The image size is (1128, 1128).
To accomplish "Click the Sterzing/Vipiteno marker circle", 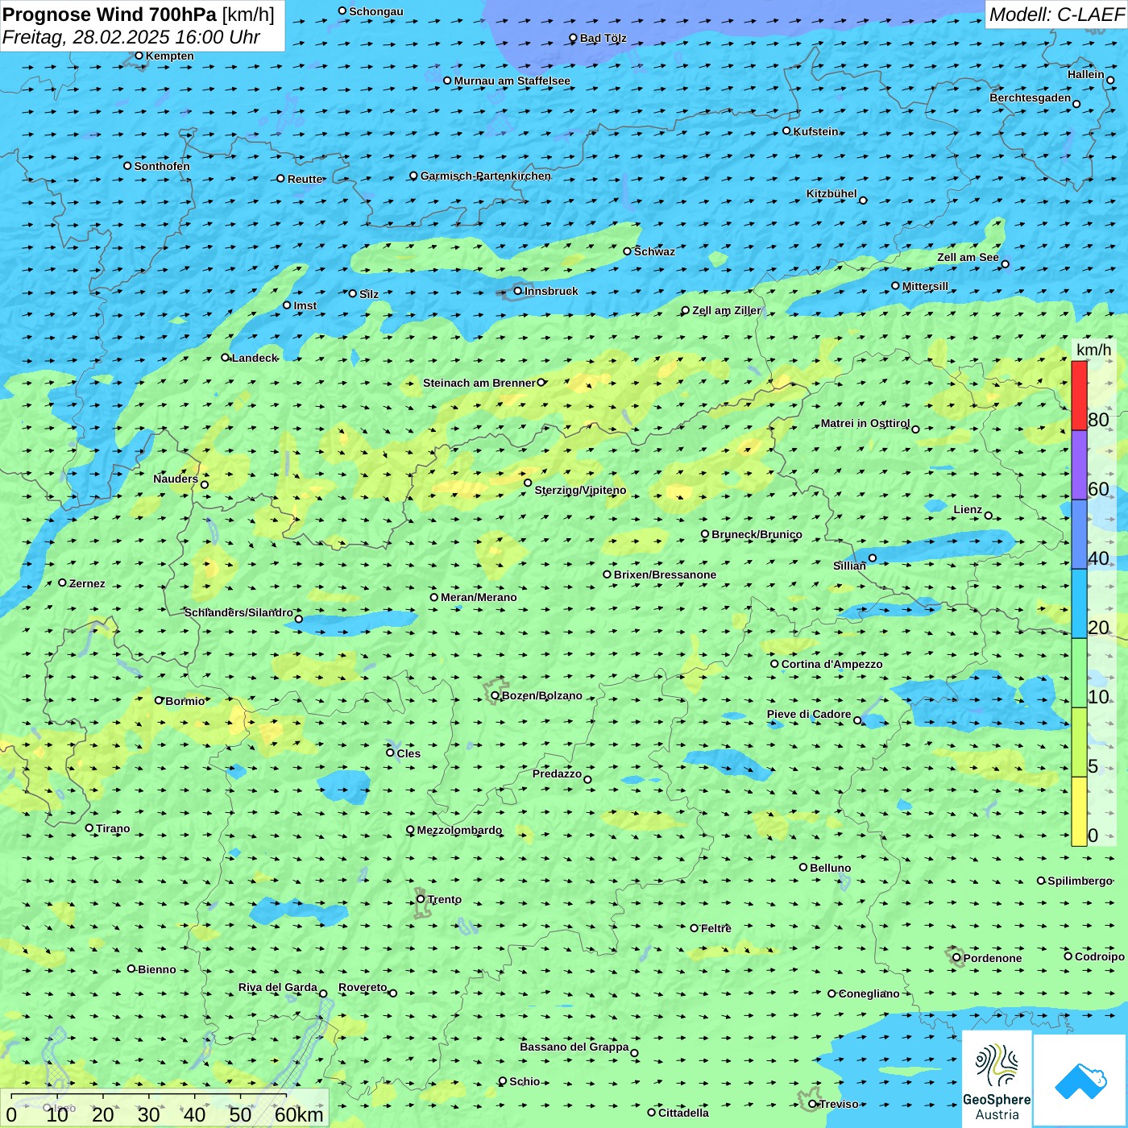I will coord(528,483).
